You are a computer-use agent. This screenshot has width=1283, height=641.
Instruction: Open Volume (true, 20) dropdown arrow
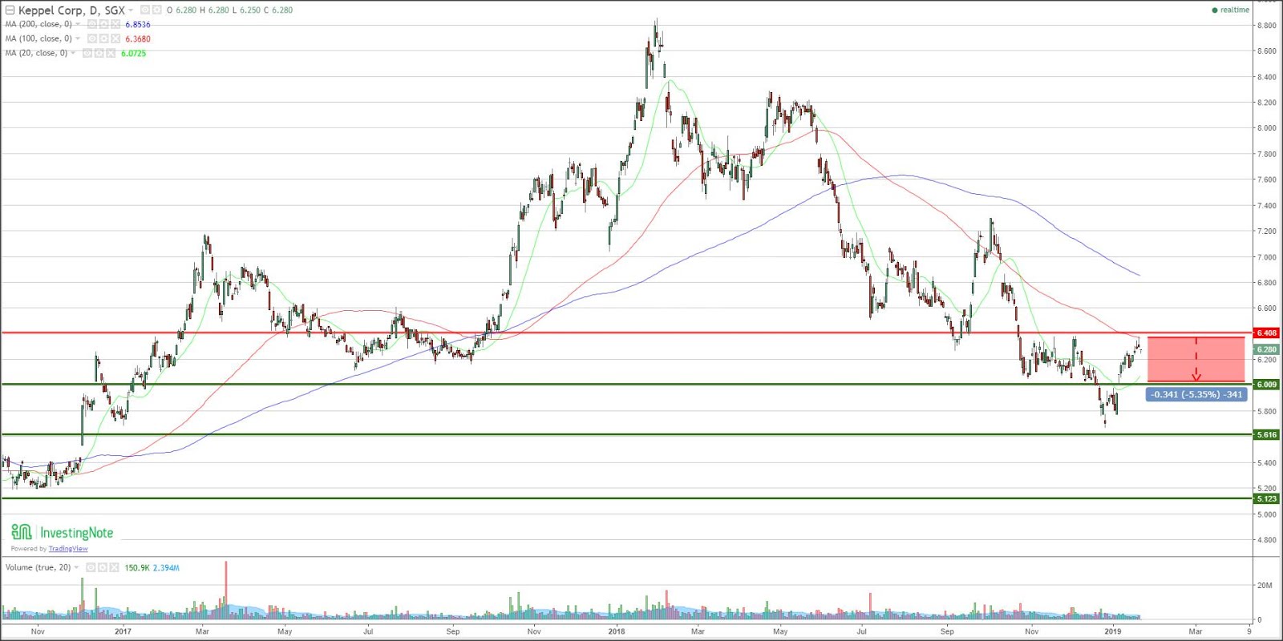[76, 567]
